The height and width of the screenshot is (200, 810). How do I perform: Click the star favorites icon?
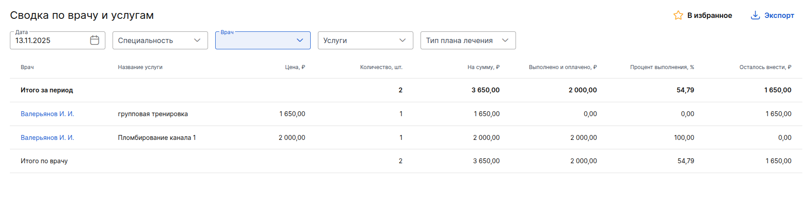[678, 15]
